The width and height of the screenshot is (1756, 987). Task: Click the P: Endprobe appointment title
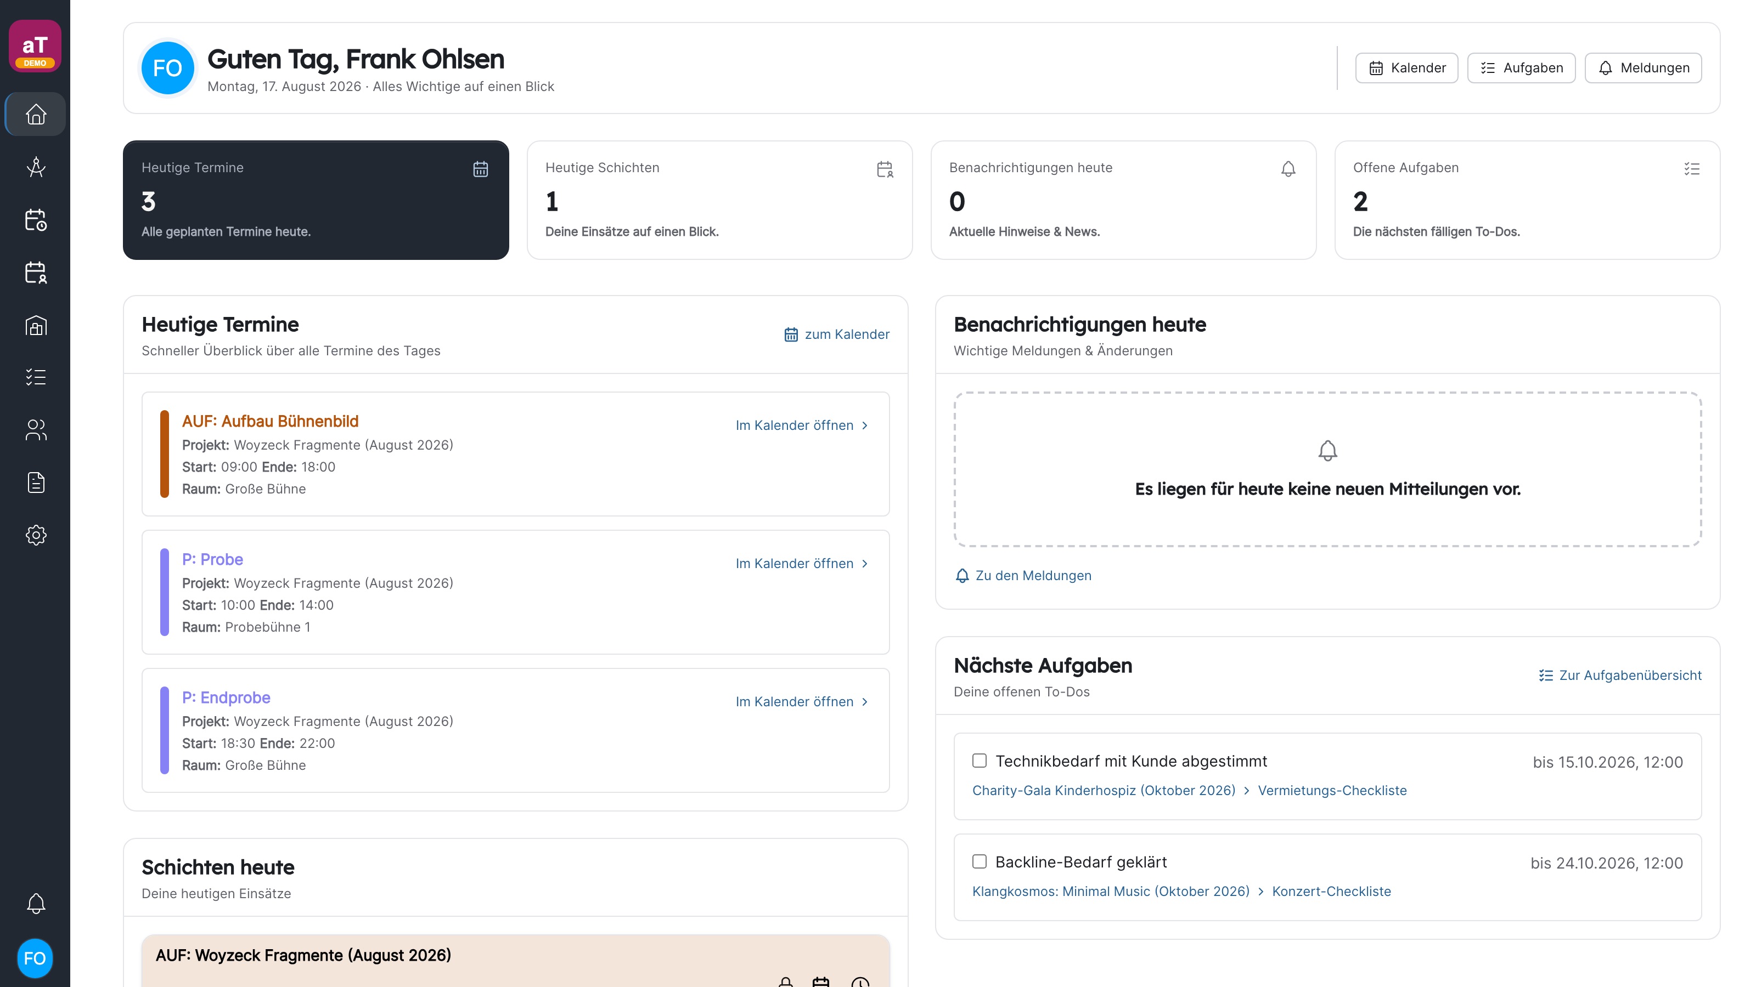click(x=226, y=697)
